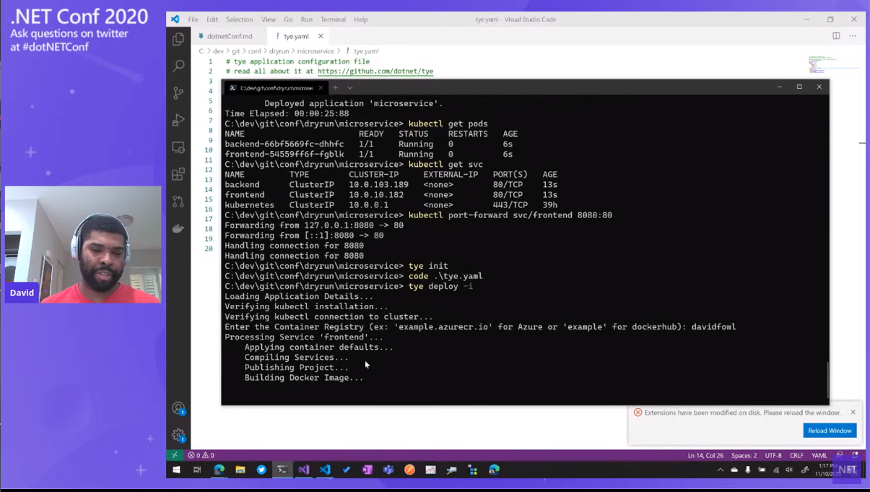This screenshot has width=870, height=492.
Task: Select the terminal window tab
Action: pyautogui.click(x=275, y=87)
